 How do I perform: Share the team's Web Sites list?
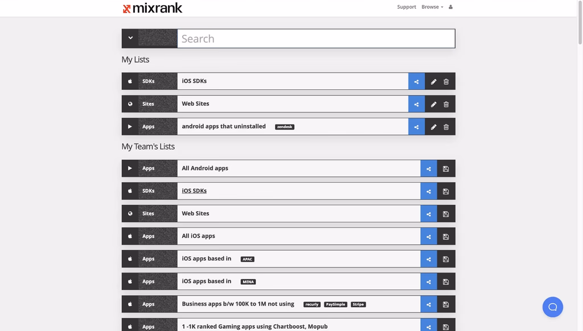(429, 214)
